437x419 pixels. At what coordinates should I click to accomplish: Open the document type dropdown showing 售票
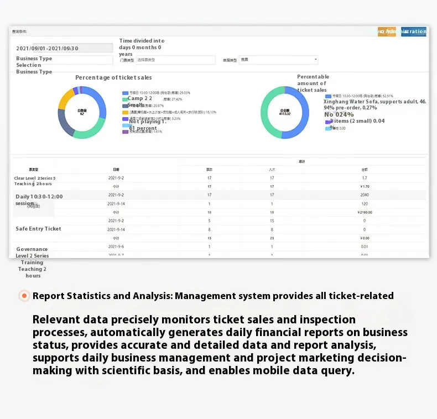tap(278, 60)
